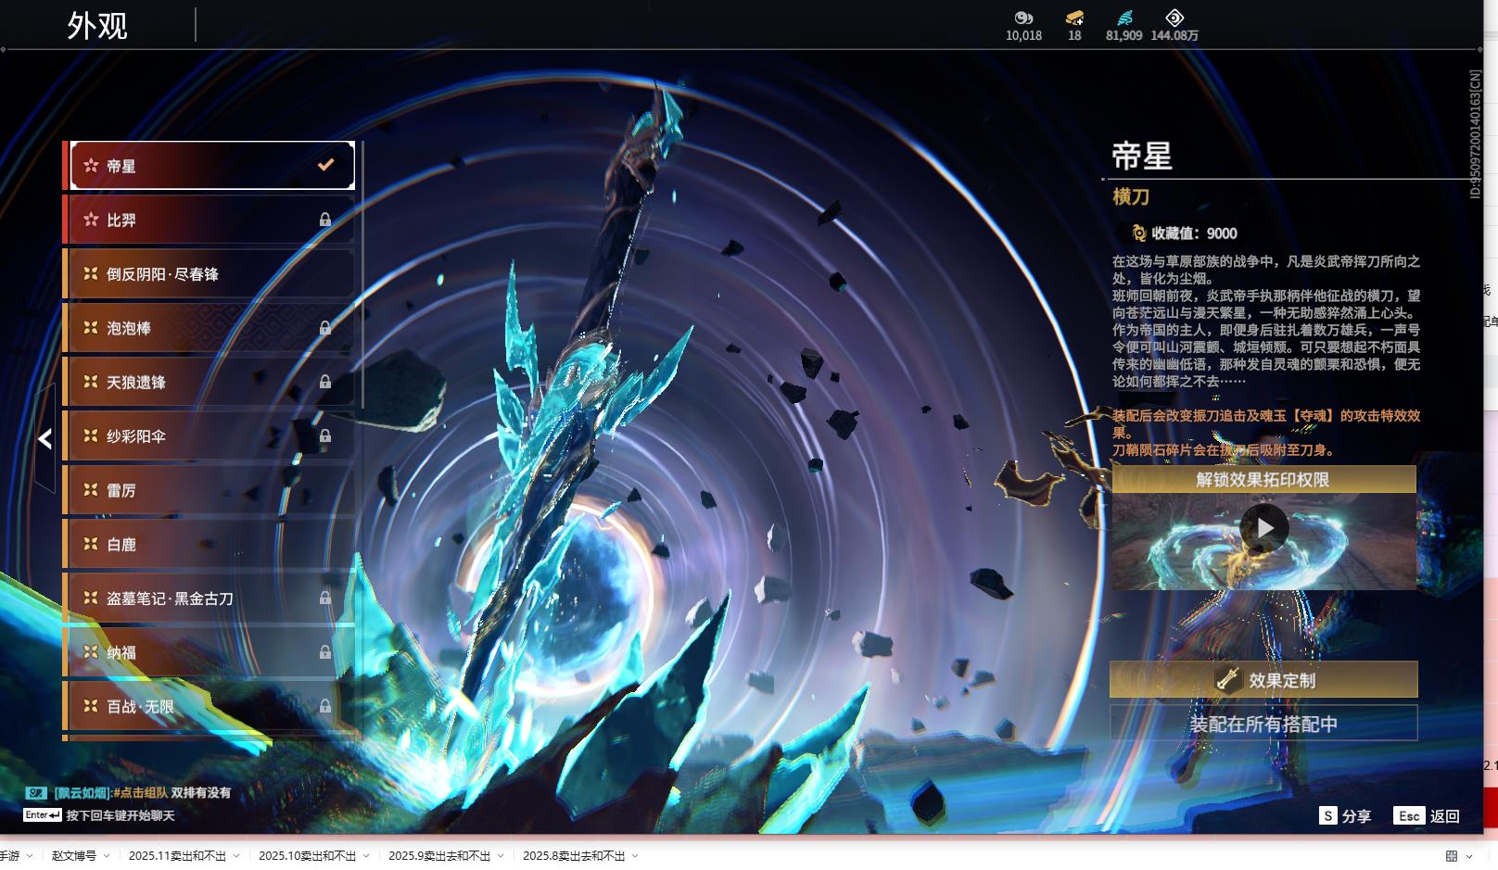Click the lock icon on 纳福
Viewport: 1498px width, 870px height.
(x=325, y=652)
